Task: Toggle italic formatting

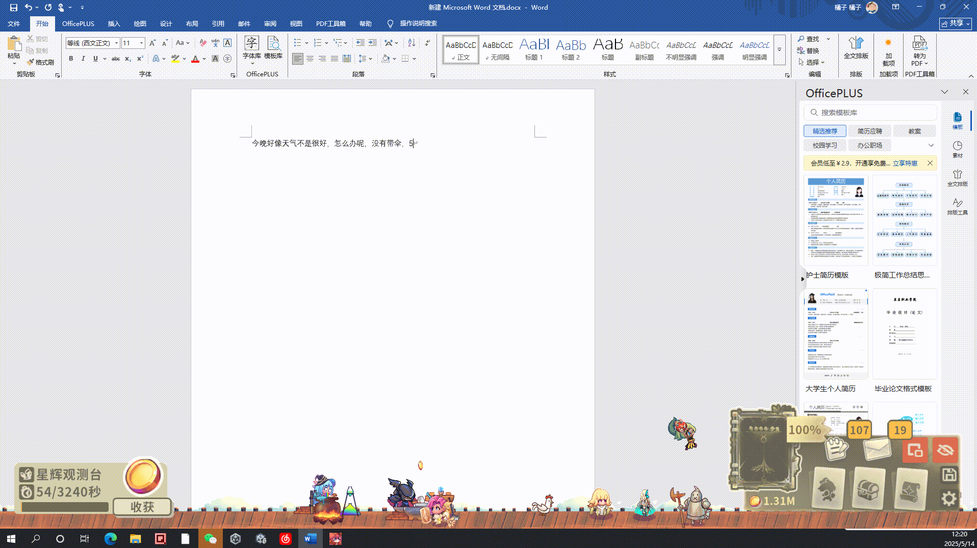Action: point(83,59)
